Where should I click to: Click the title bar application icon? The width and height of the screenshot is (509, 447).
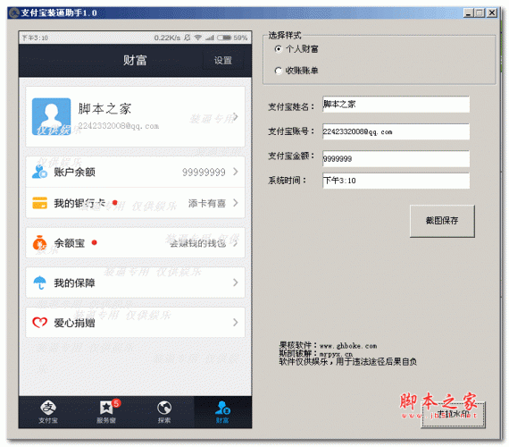[14, 13]
